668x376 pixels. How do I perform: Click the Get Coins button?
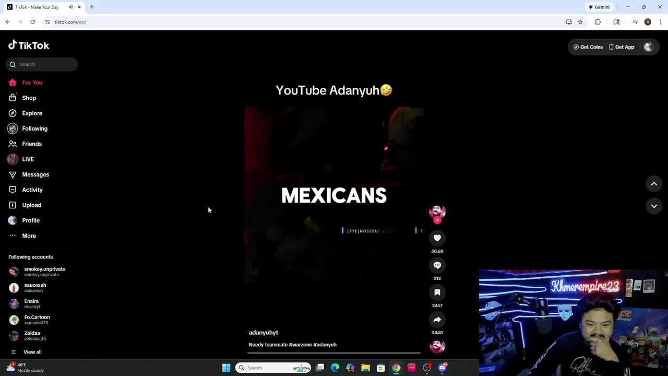[x=588, y=47]
